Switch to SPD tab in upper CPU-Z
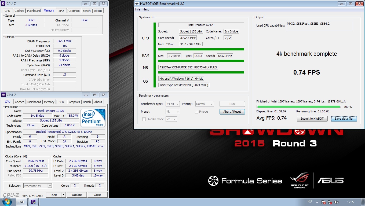365x206 pixels. pos(61,11)
